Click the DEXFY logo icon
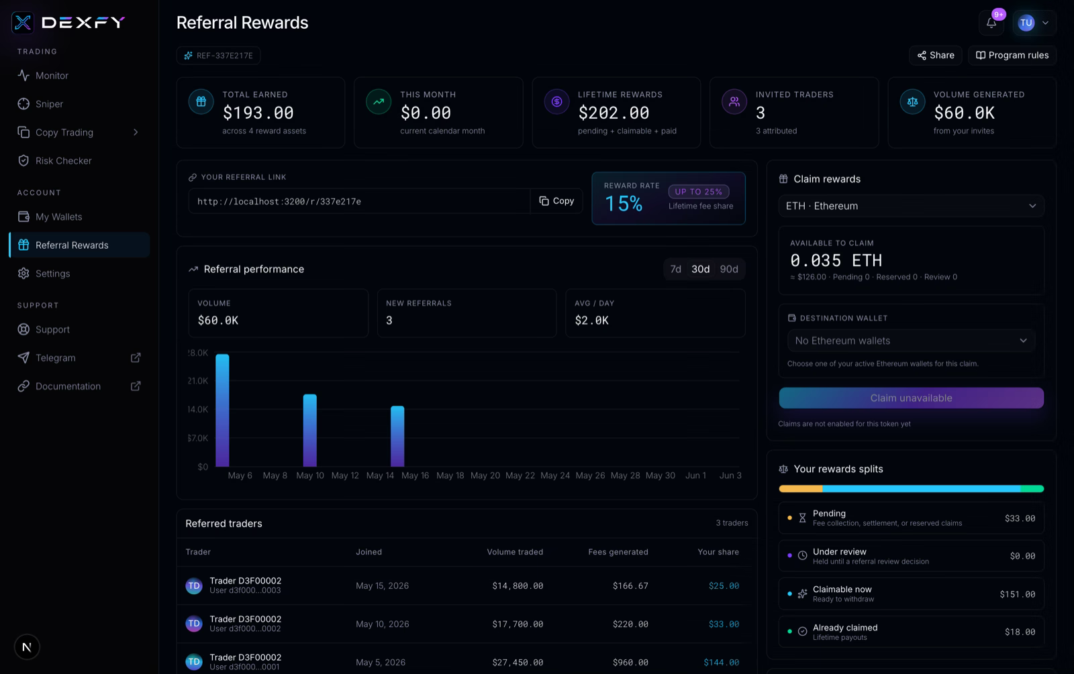 (23, 23)
